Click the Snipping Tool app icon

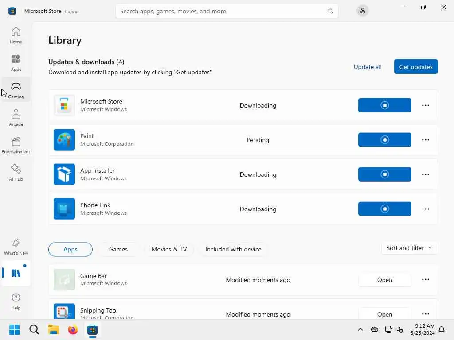click(64, 311)
